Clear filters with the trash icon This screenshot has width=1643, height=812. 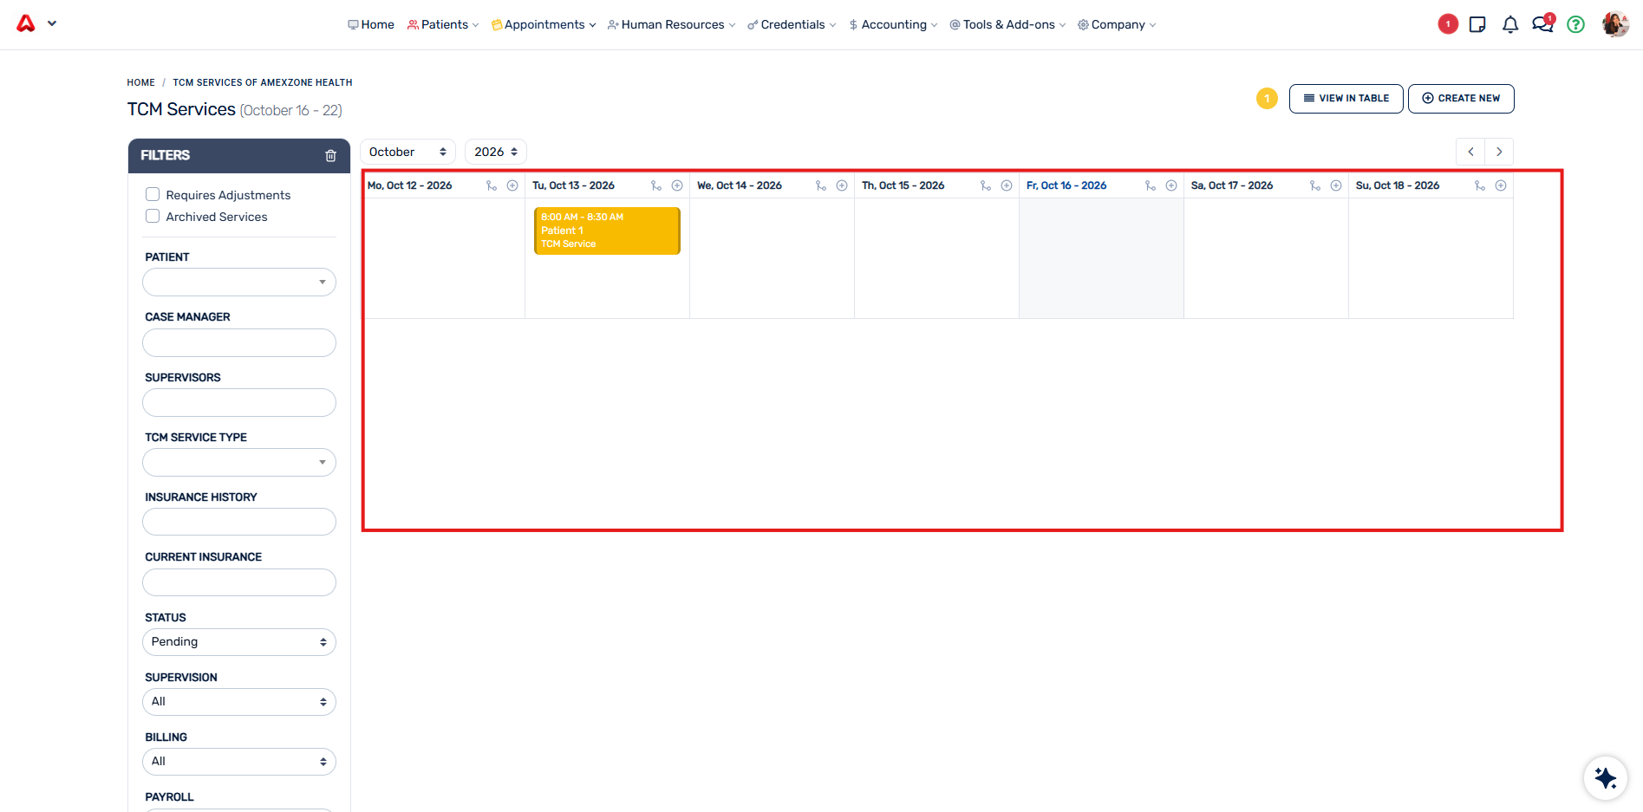tap(330, 156)
